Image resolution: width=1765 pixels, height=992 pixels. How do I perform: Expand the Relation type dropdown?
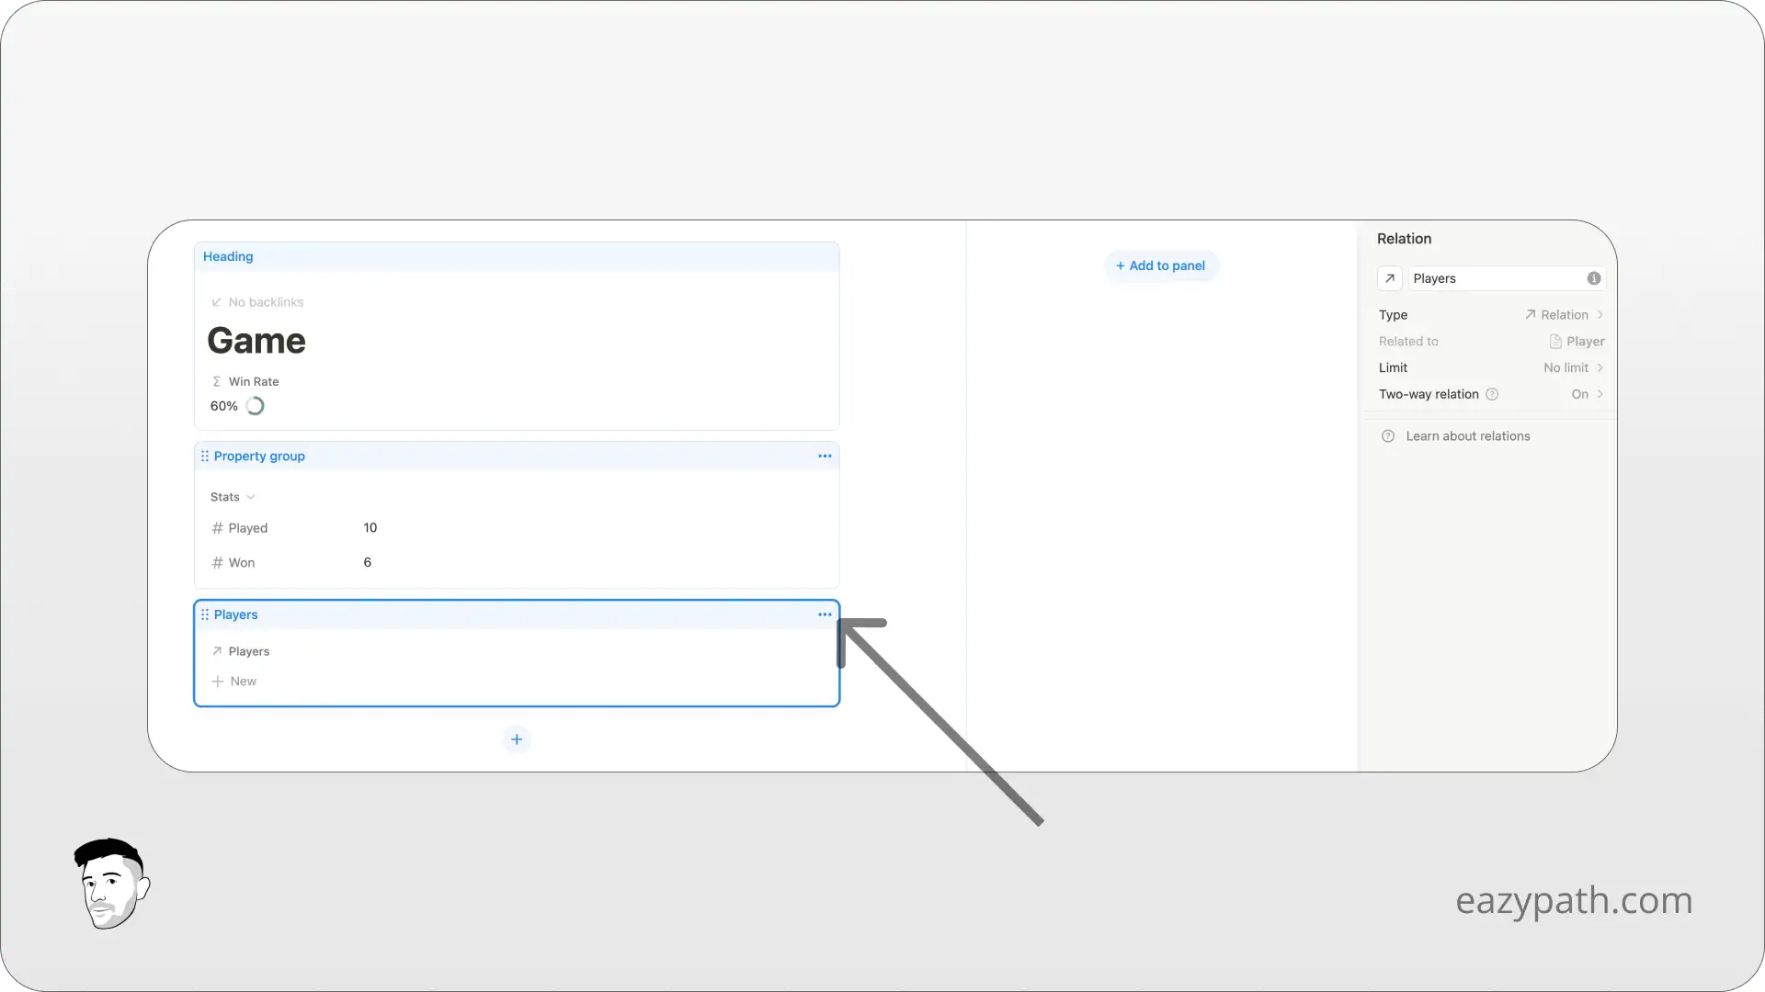point(1565,314)
